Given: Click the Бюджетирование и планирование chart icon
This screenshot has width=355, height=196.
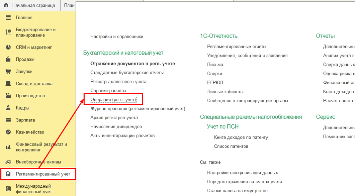Looking at the screenshot, I should (x=8, y=32).
